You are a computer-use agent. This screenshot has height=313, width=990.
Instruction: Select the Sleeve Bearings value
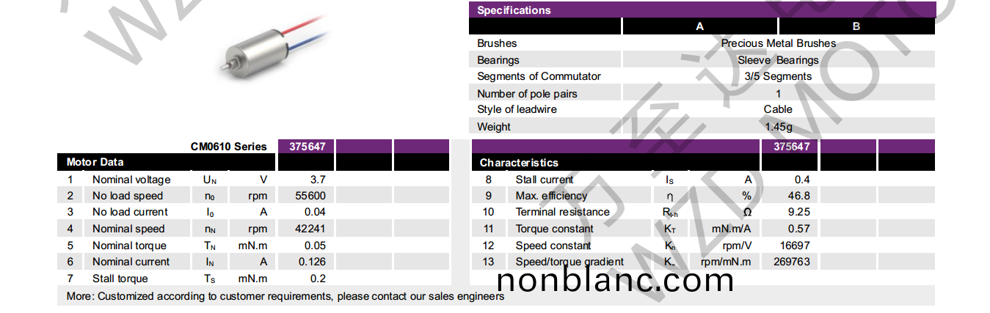pyautogui.click(x=778, y=60)
